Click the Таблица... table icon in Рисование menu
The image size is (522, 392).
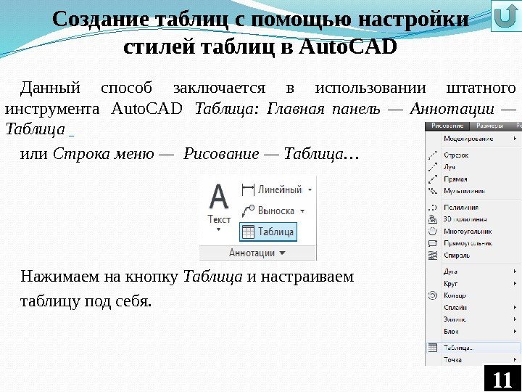[432, 348]
